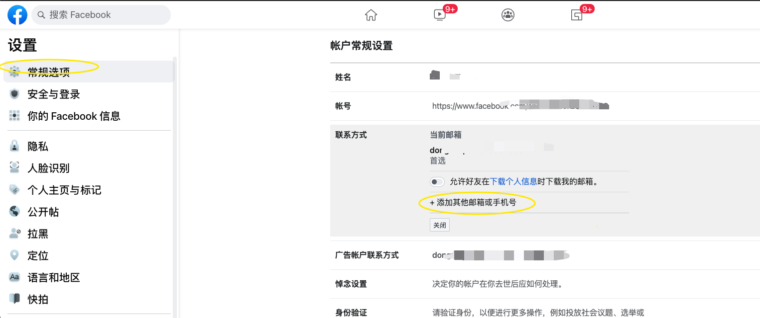
Task: Click the magnifier icon in search box
Action: (x=42, y=15)
